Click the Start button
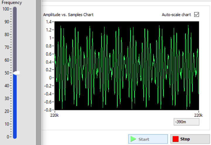211x145 pixels. click(x=148, y=139)
